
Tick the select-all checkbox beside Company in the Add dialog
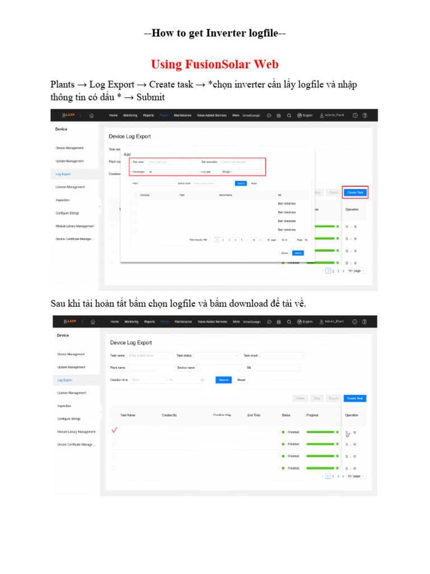[135, 195]
